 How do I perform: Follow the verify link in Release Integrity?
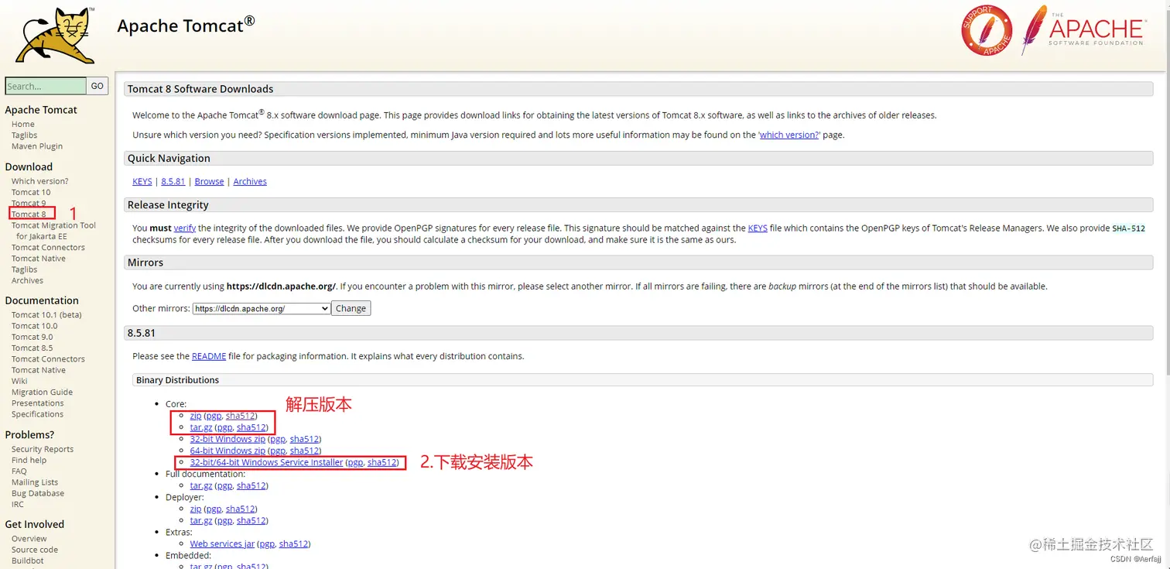coord(185,228)
